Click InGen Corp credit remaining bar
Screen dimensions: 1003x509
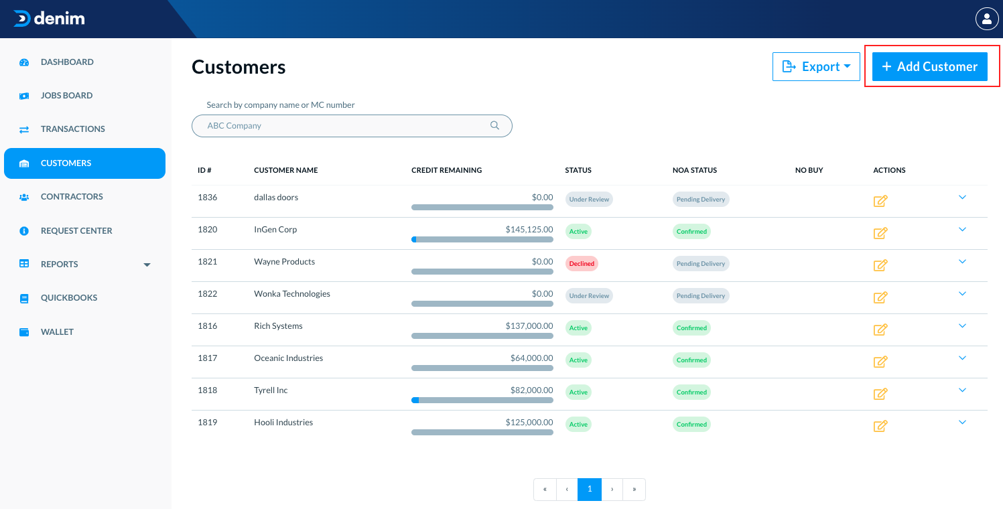click(482, 239)
